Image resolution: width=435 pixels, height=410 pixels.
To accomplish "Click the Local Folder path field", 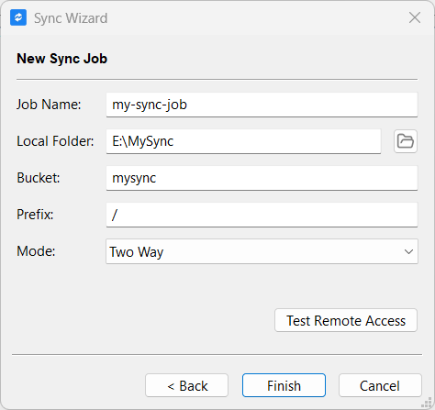I will [243, 141].
